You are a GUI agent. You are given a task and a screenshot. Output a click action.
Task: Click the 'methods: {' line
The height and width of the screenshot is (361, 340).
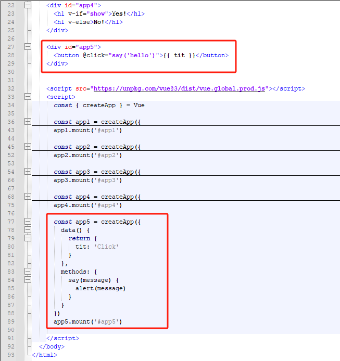(x=79, y=272)
